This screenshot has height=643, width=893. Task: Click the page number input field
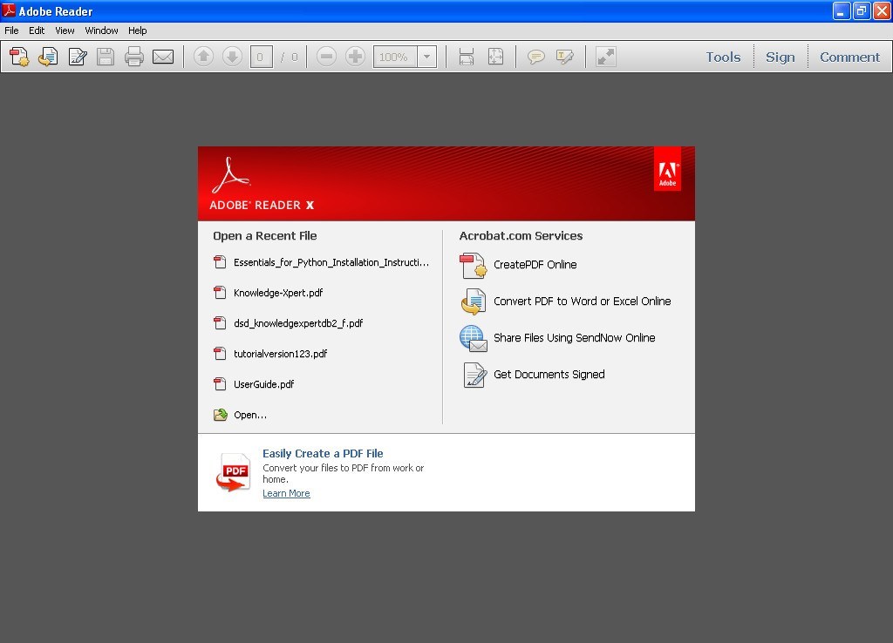pos(261,58)
